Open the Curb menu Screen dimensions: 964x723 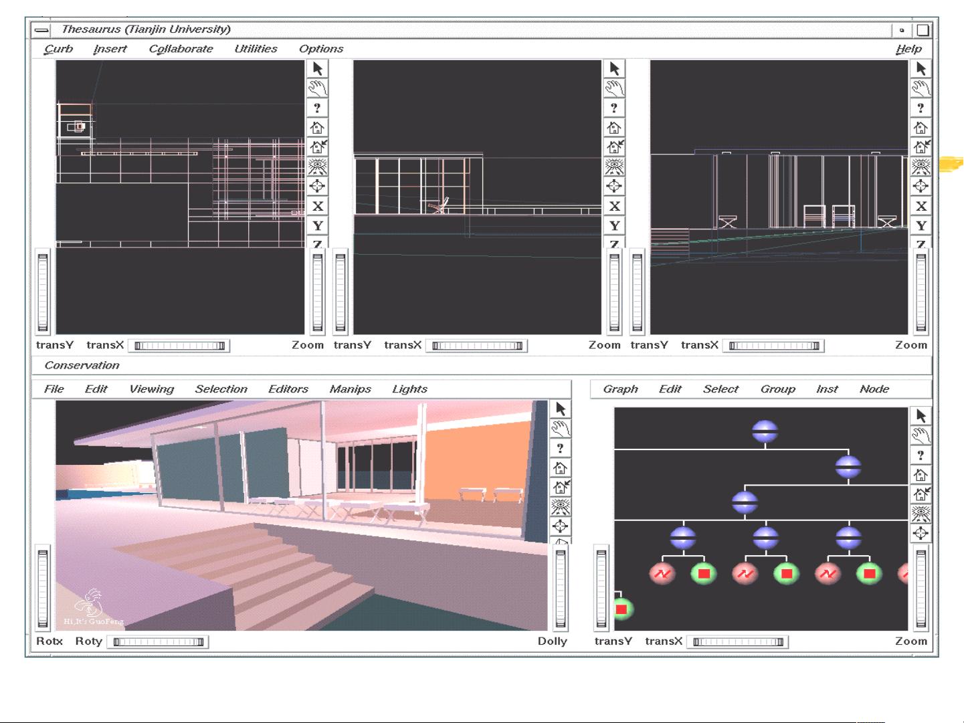pos(58,49)
